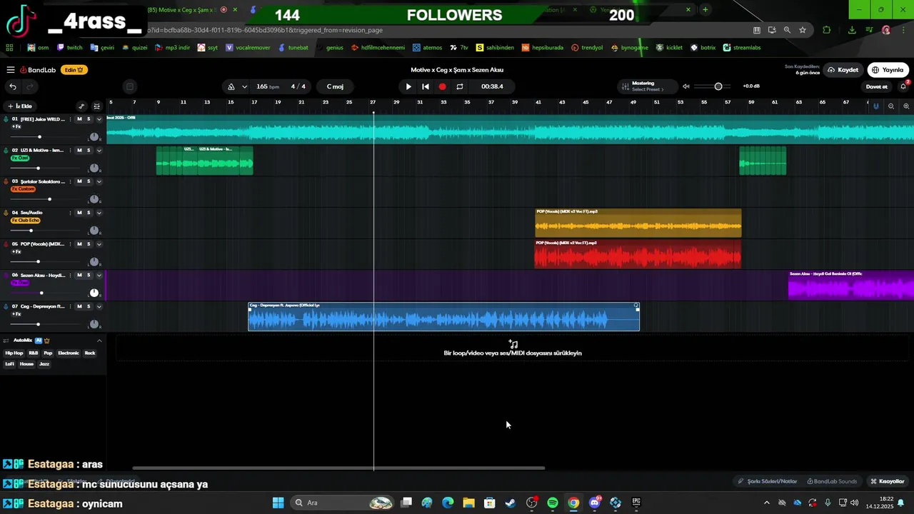Toggle loop cycle mode
The height and width of the screenshot is (514, 914).
[x=460, y=86]
